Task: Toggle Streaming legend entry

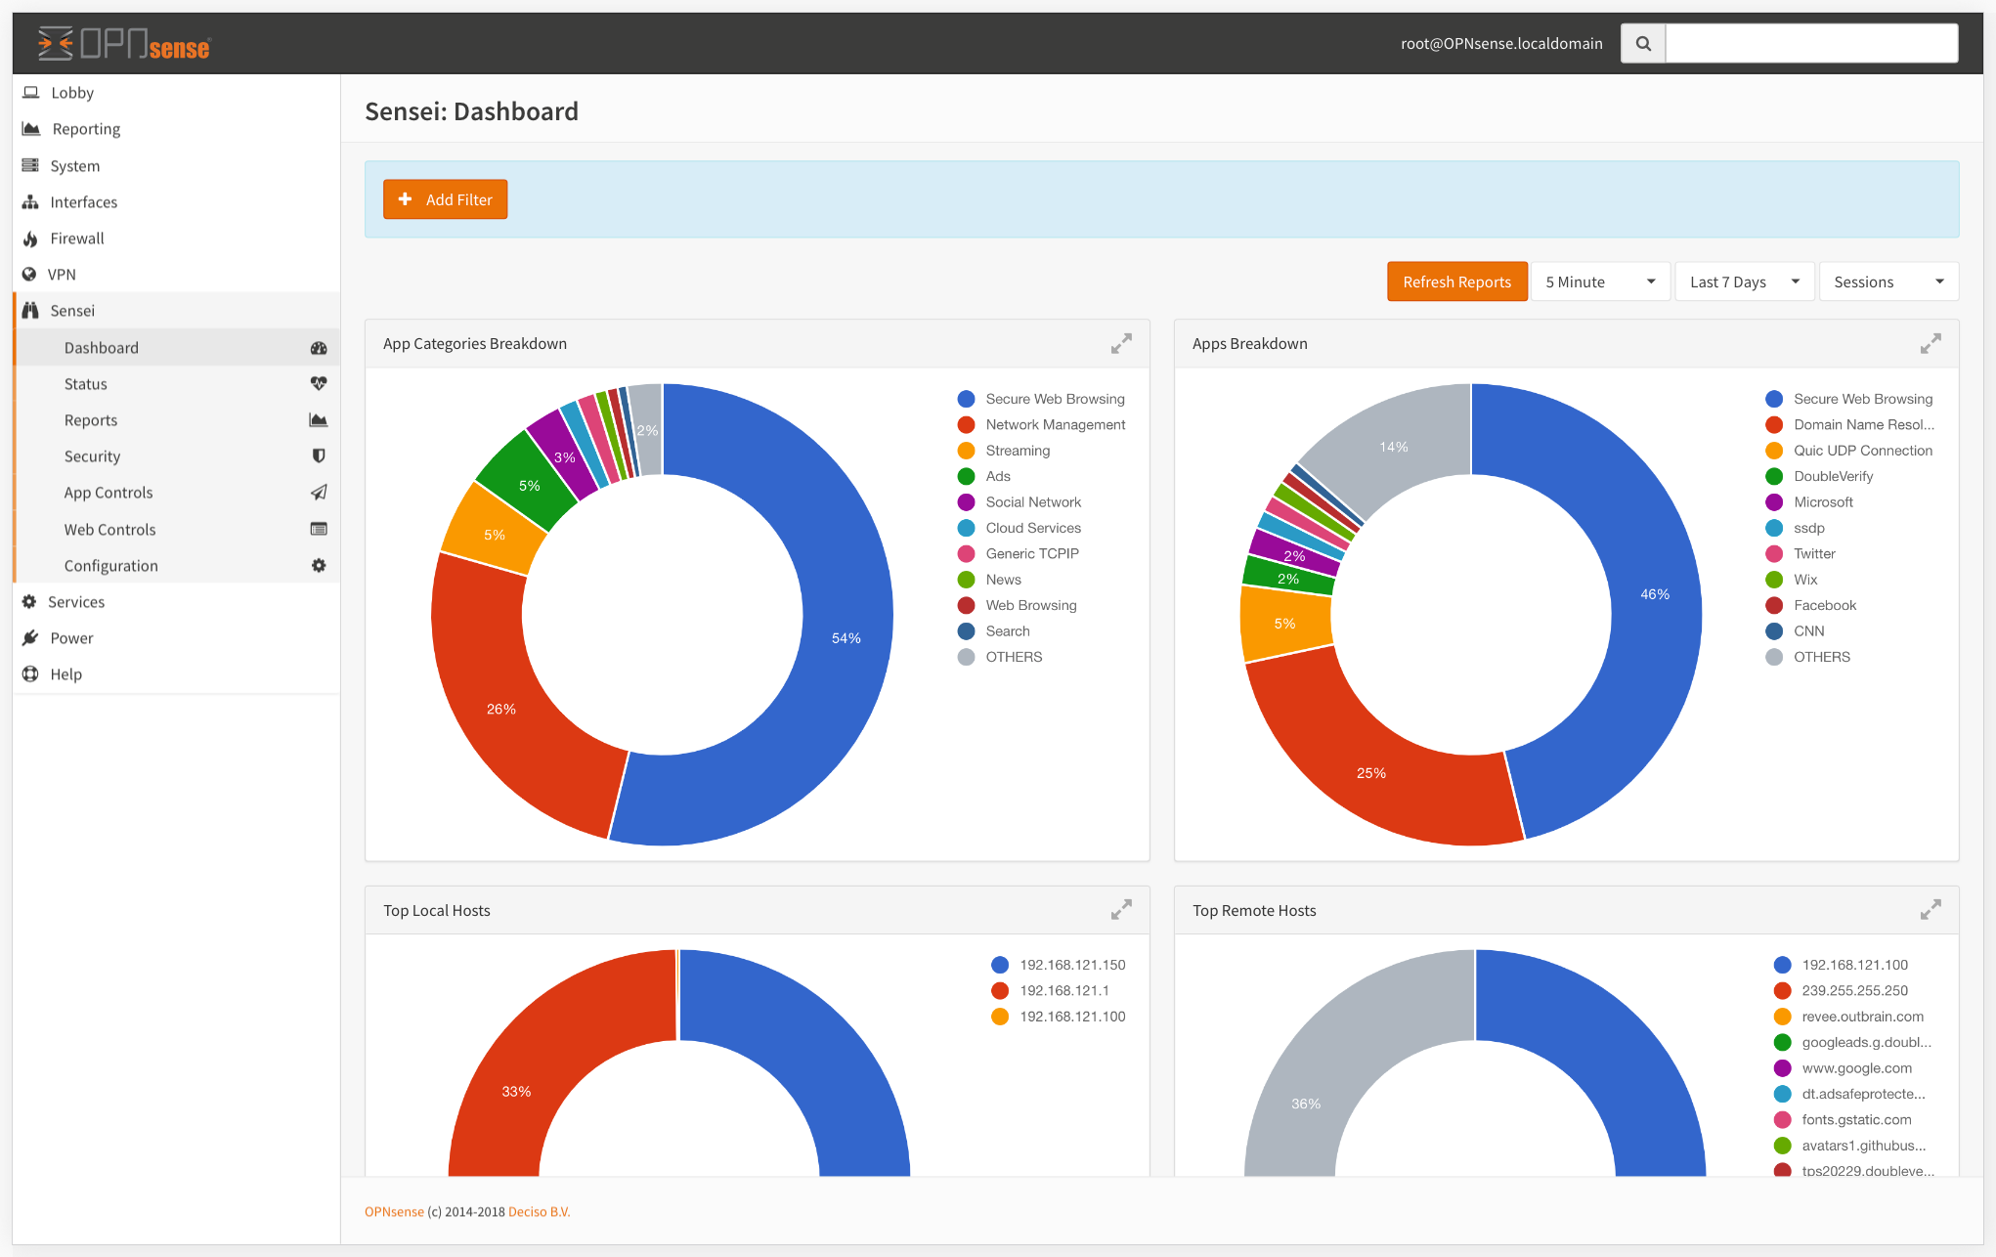Action: 1005,451
